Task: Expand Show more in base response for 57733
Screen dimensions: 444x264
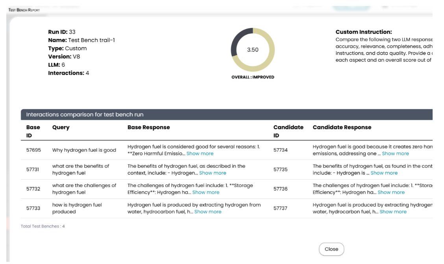Action: pos(207,212)
